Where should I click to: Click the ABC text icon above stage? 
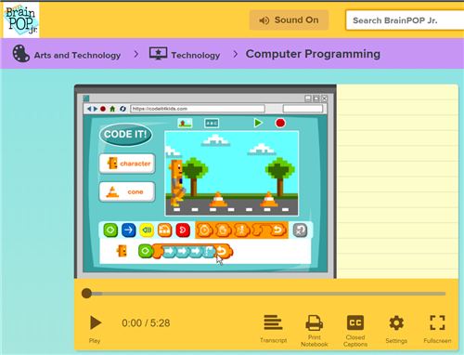pyautogui.click(x=212, y=123)
